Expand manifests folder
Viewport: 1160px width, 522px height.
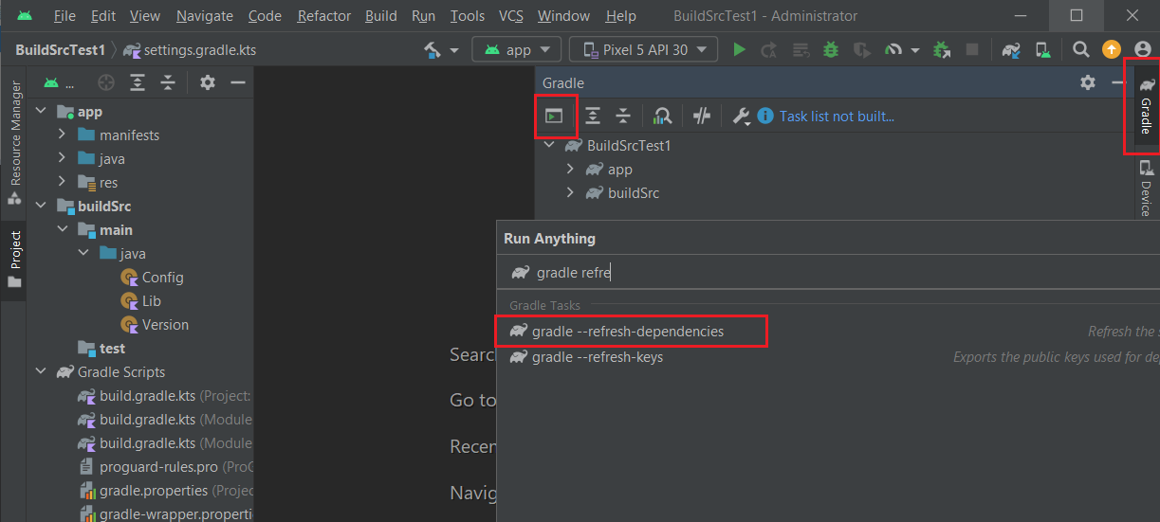[62, 135]
